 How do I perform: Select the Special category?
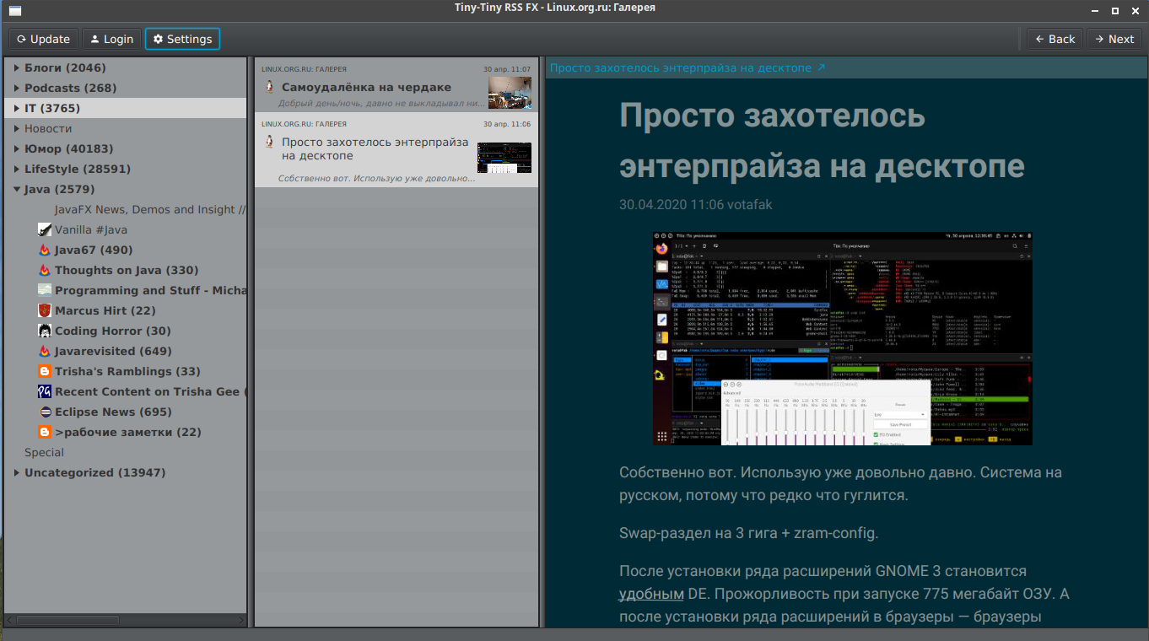[x=44, y=452]
